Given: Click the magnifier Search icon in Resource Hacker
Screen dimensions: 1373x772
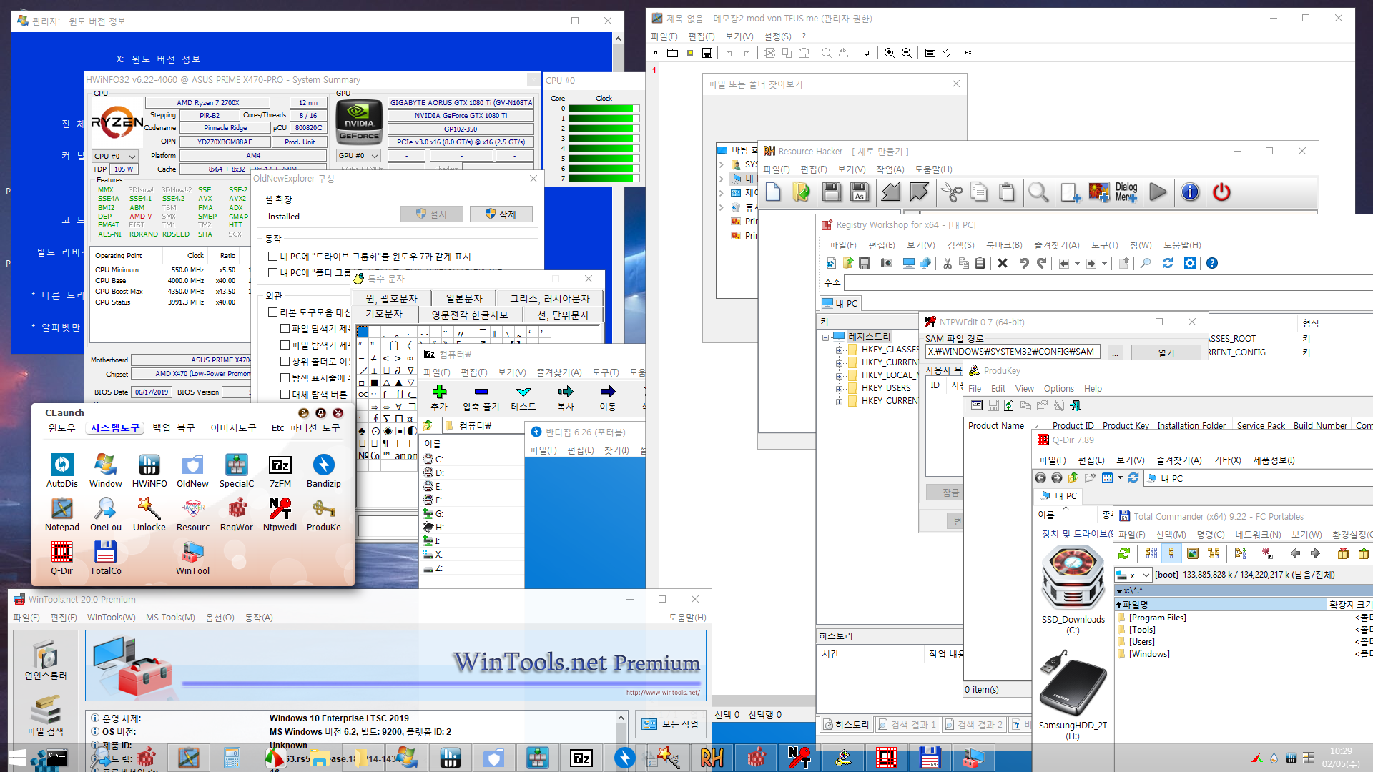Looking at the screenshot, I should pos(1038,192).
